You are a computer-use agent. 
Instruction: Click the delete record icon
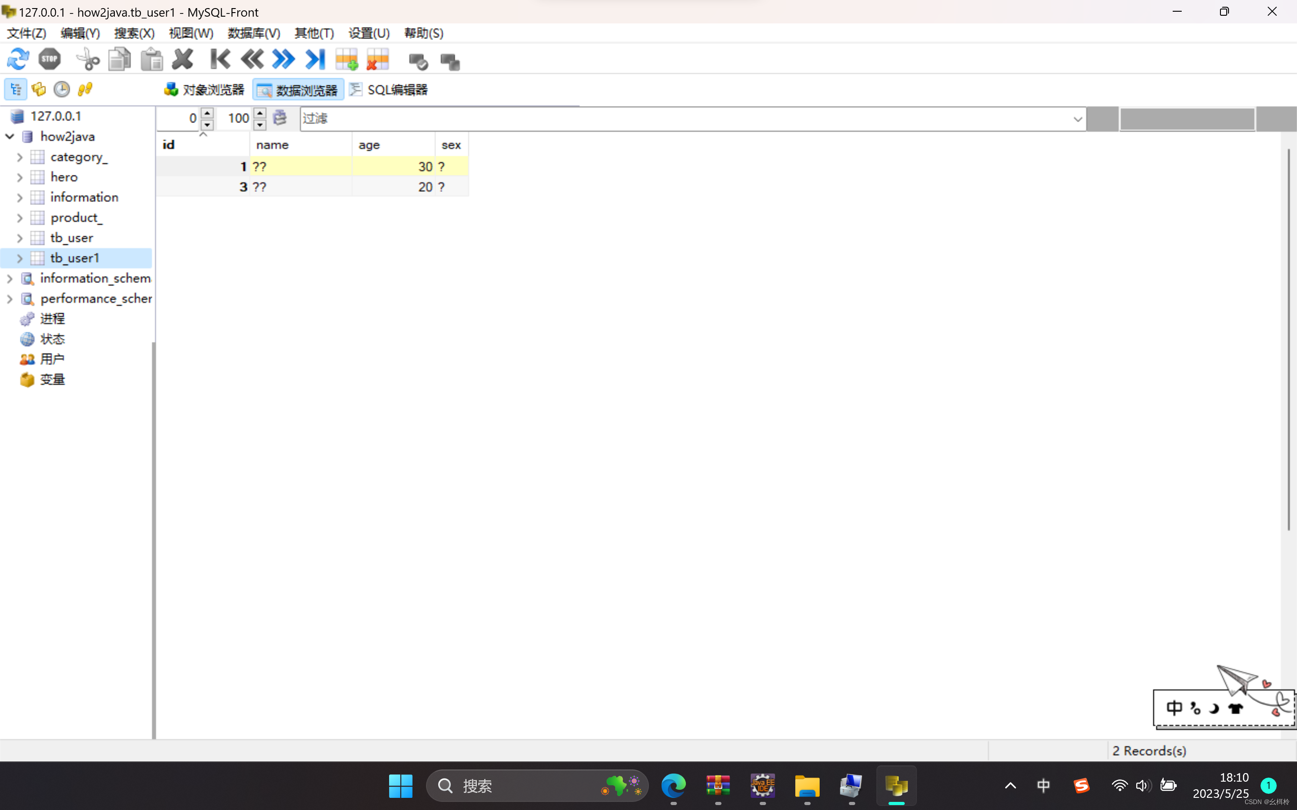[x=378, y=59]
